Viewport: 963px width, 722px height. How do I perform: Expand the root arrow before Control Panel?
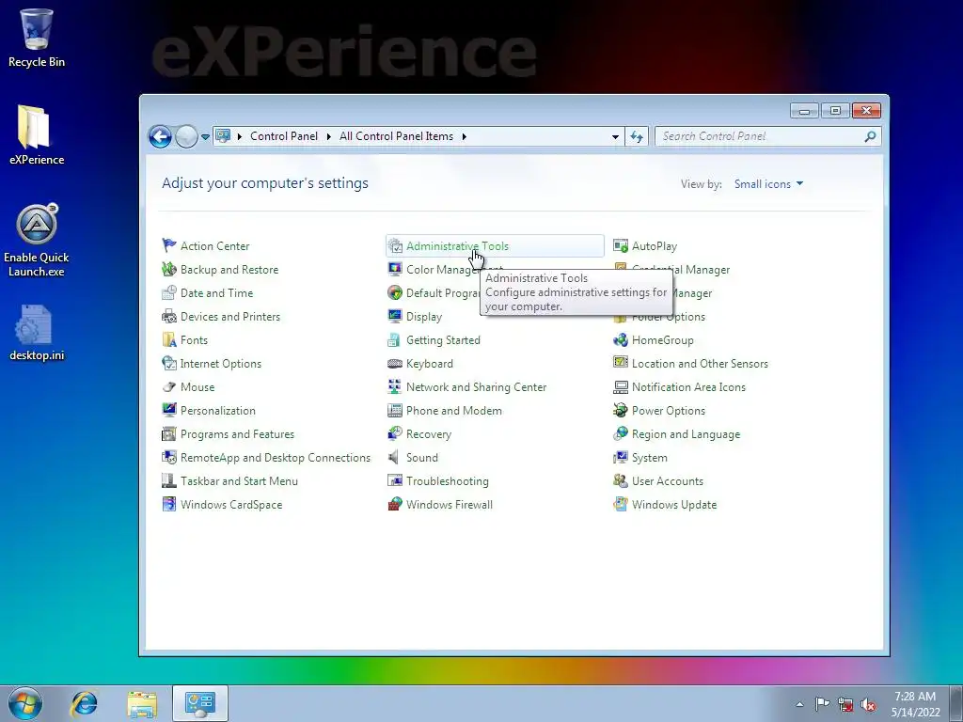tap(240, 136)
